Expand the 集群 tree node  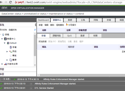(x=7, y=60)
